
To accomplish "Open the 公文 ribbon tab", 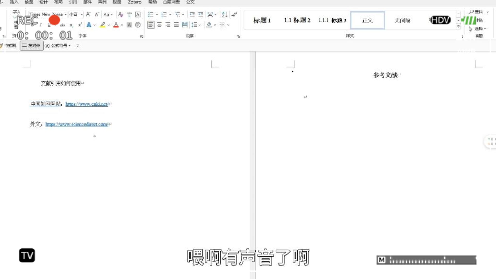I will coord(190,2).
